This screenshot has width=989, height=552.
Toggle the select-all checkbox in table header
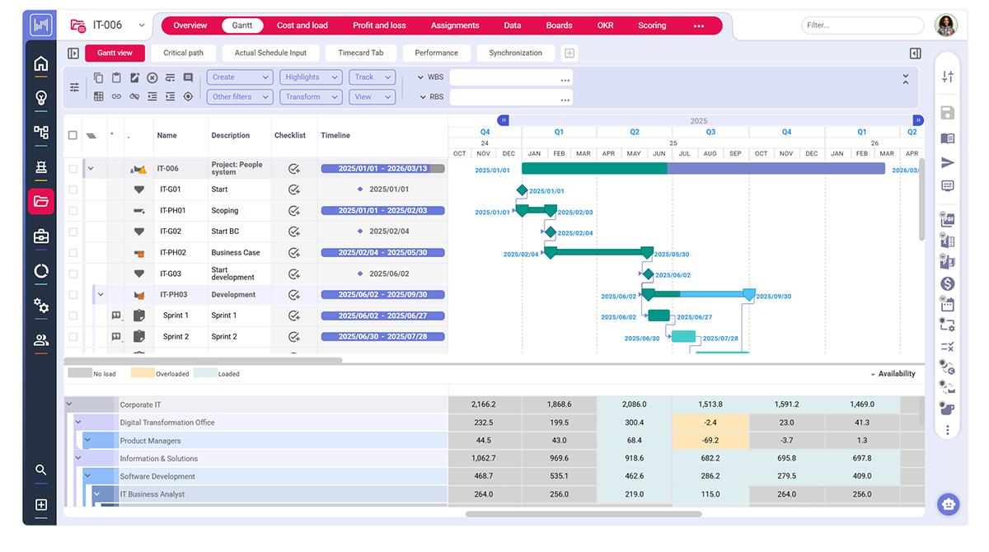73,135
